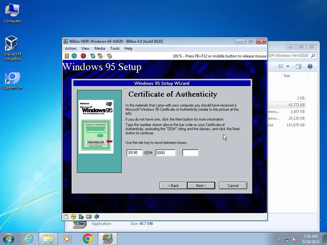The height and width of the screenshot is (245, 327).
Task: Click the network tray icon
Action: pyautogui.click(x=287, y=239)
